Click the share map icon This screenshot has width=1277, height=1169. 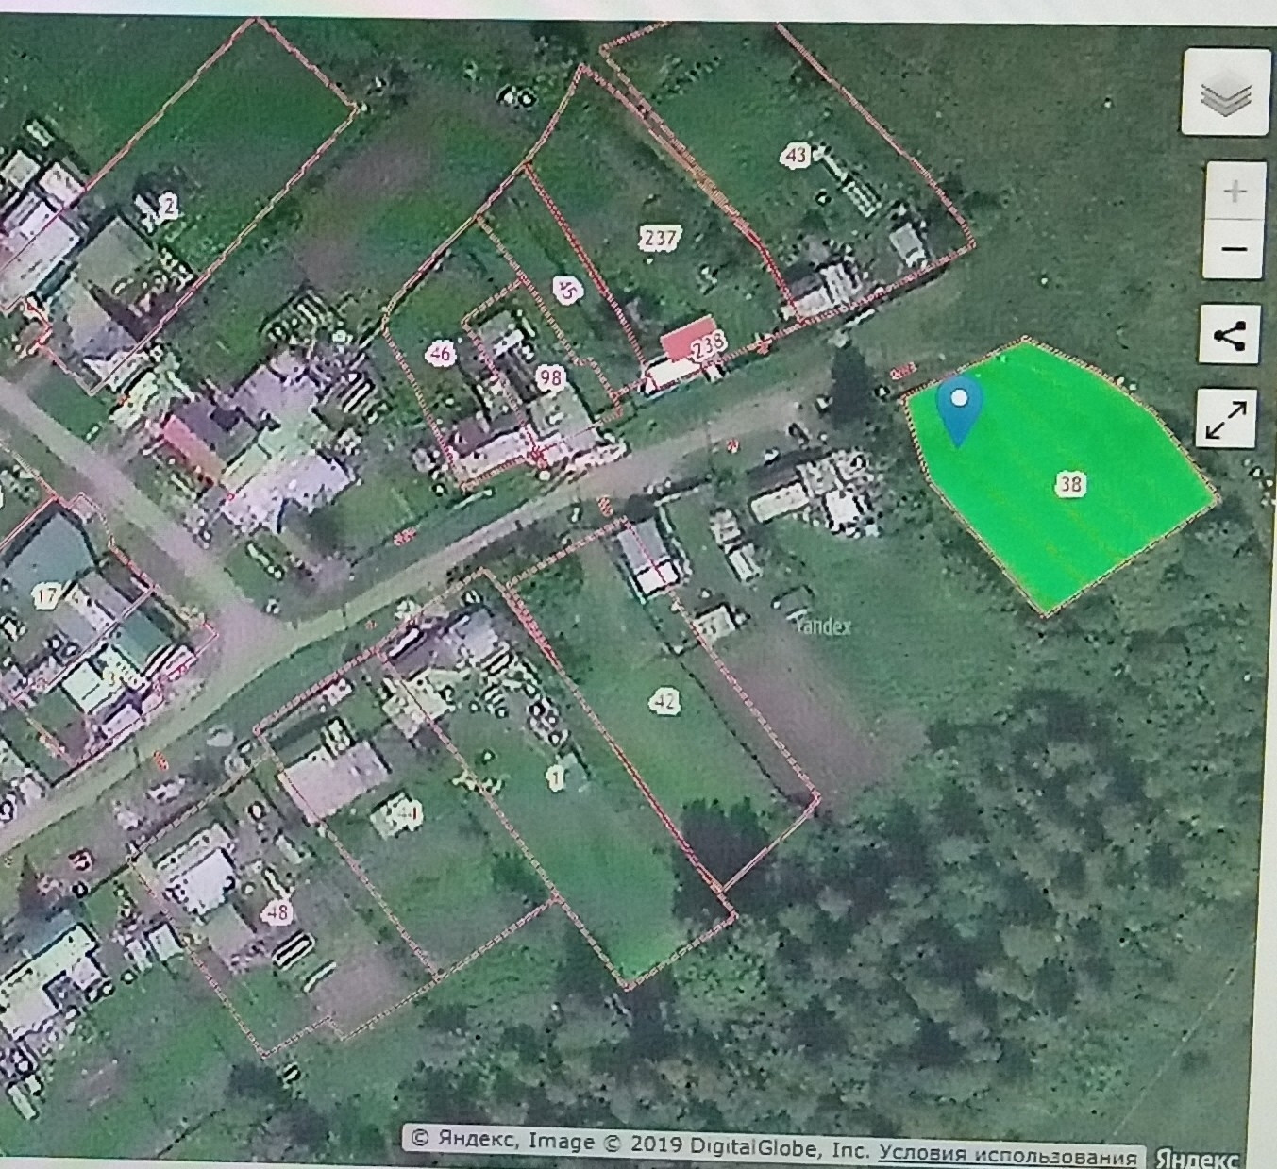click(1228, 334)
